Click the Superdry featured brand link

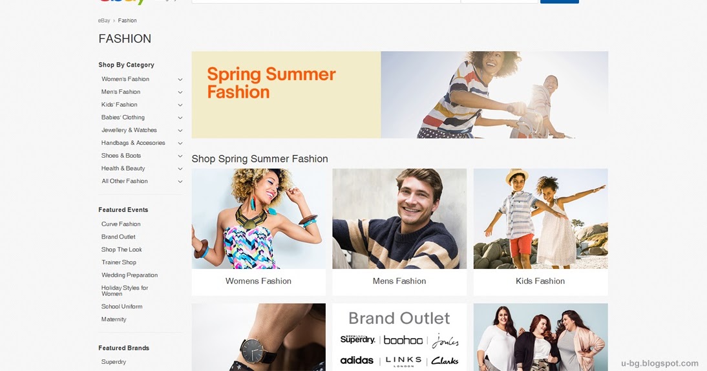click(x=114, y=361)
